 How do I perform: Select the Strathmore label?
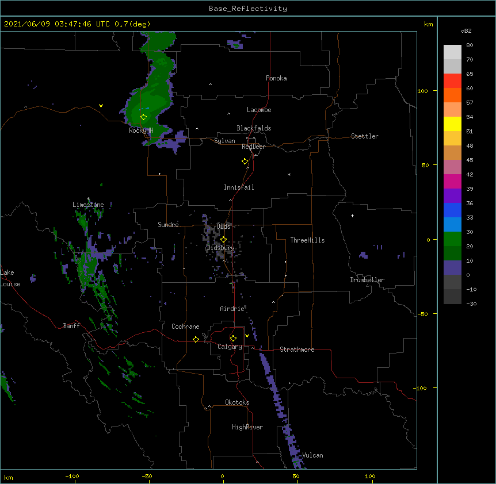pyautogui.click(x=297, y=349)
